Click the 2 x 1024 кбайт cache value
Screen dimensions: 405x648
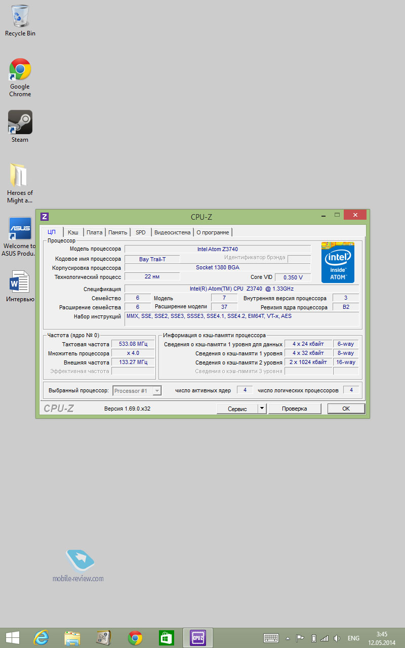pyautogui.click(x=308, y=362)
